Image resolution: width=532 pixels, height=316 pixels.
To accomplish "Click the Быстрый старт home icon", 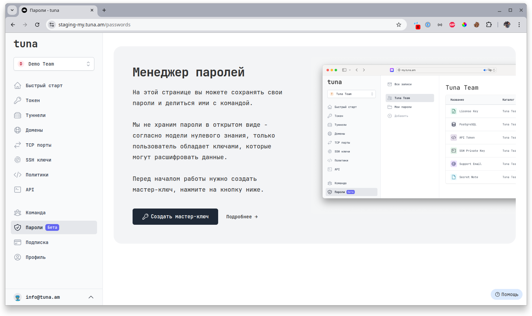I will point(18,86).
